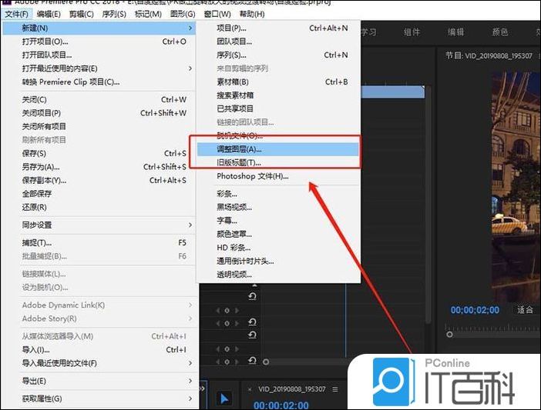Open the 适合 zoom level dropdown
This screenshot has height=410, width=541.
pyautogui.click(x=526, y=310)
